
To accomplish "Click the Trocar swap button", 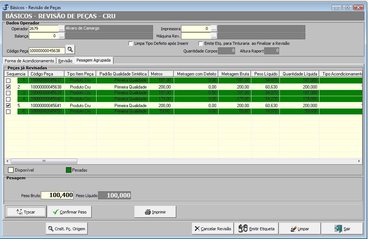I will pyautogui.click(x=26, y=212).
